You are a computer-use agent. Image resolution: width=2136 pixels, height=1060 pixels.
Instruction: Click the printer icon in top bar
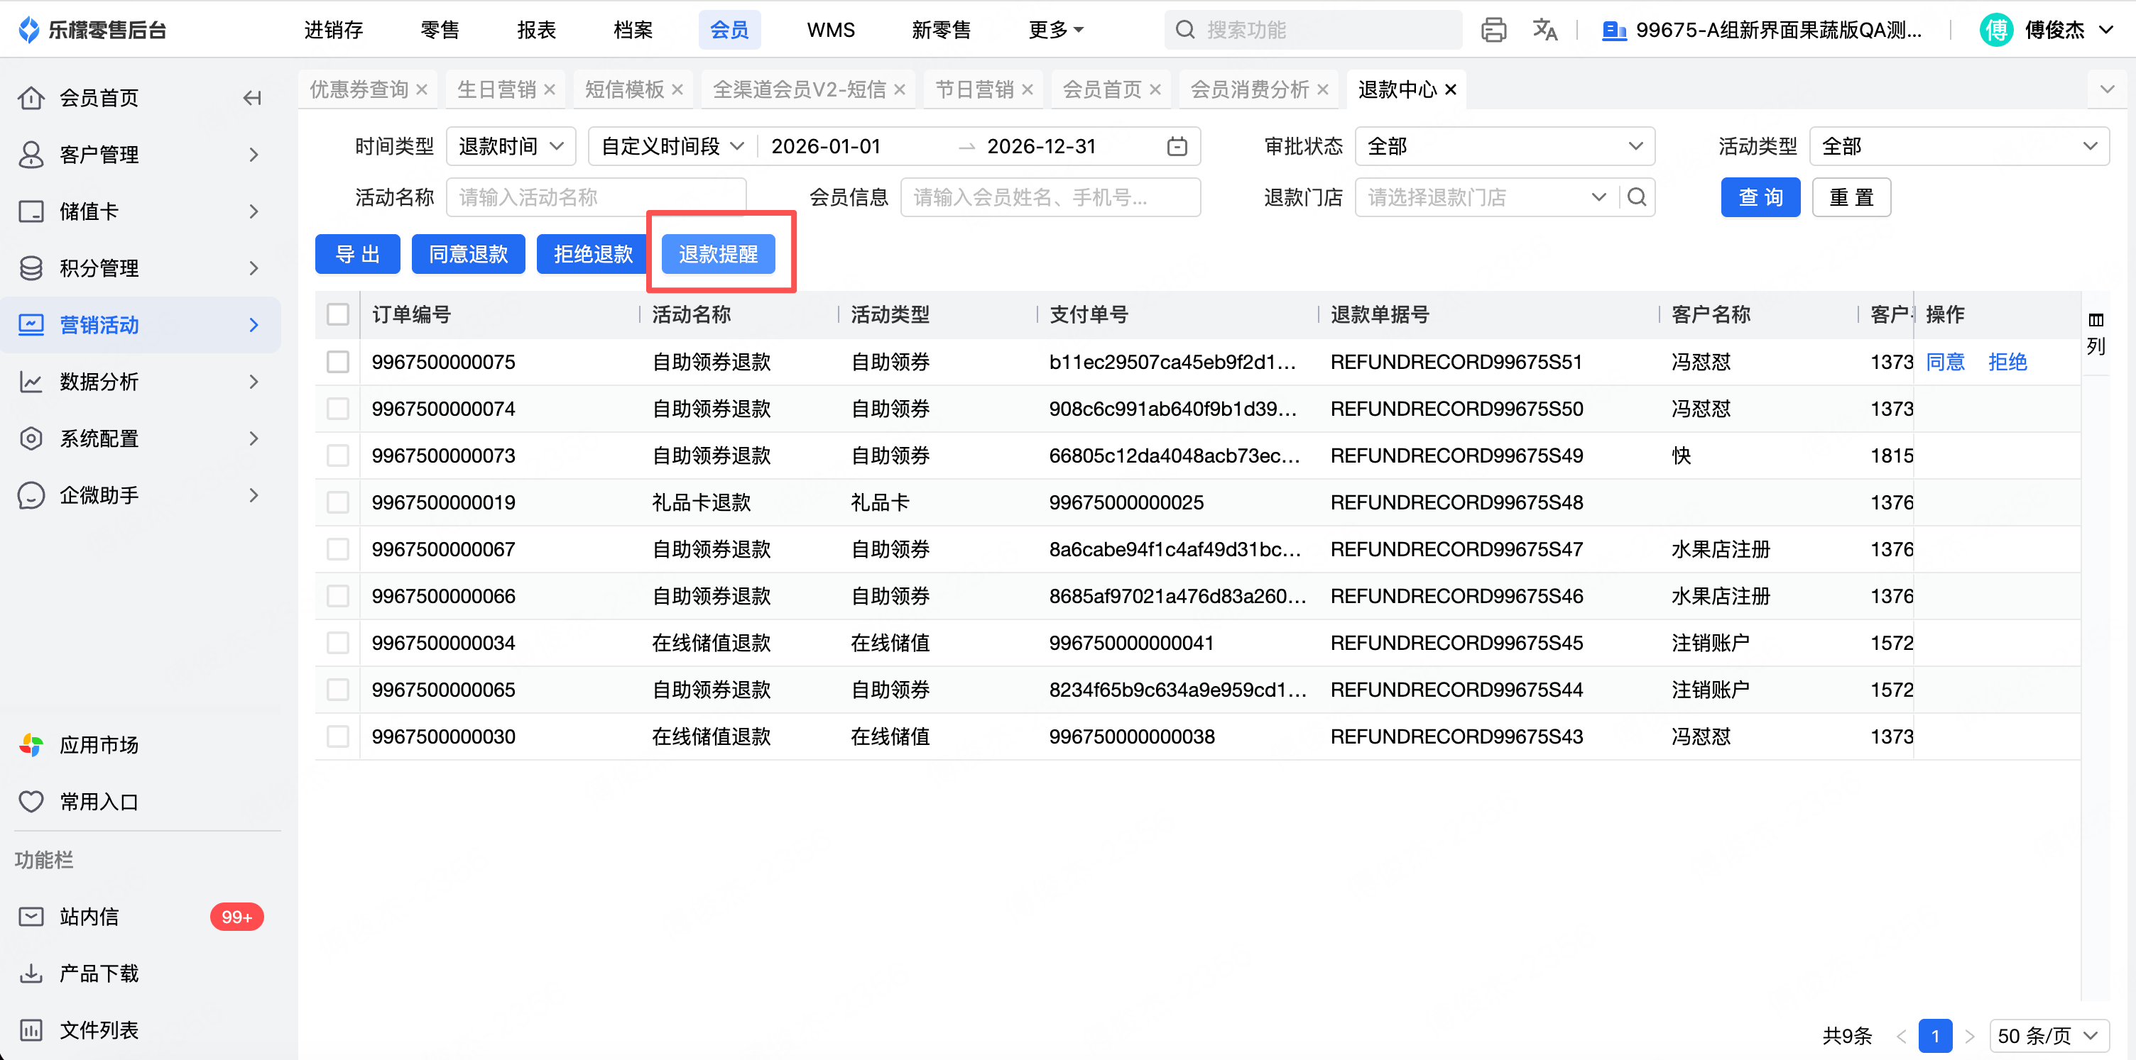pyautogui.click(x=1493, y=30)
